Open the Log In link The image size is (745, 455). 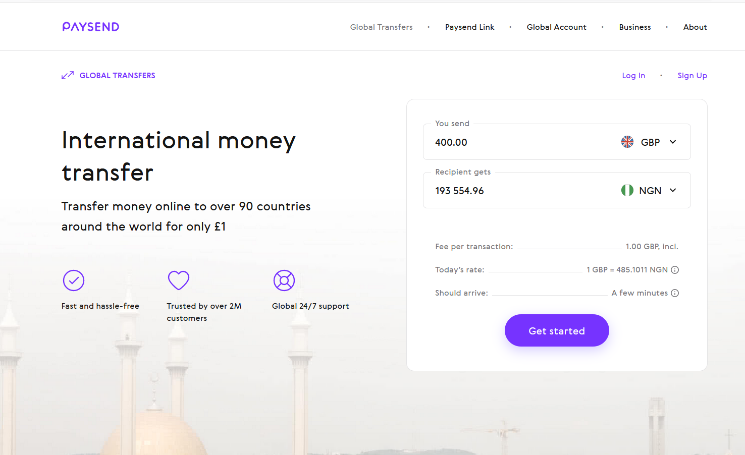[633, 75]
